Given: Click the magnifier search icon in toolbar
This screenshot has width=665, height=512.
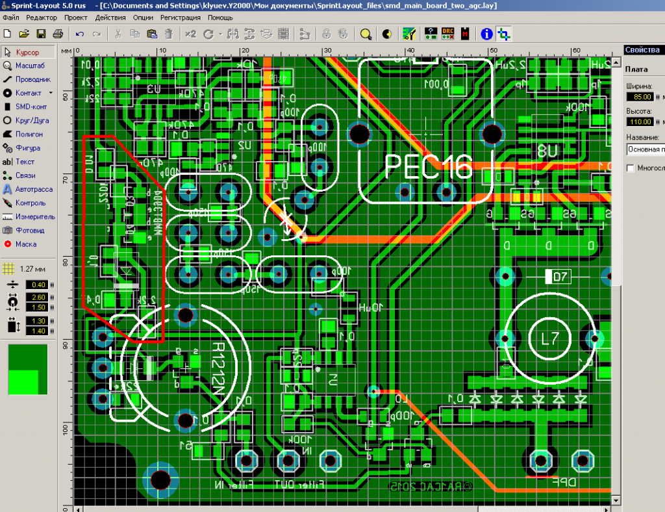Looking at the screenshot, I should click(x=366, y=34).
